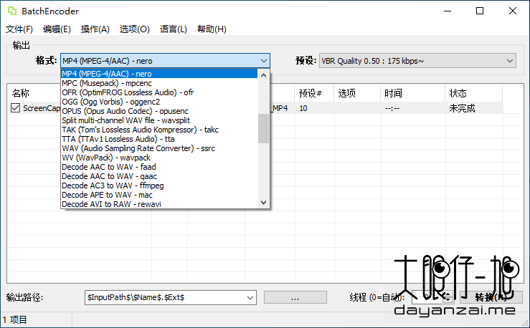Image resolution: width=530 pixels, height=328 pixels.
Task: Open the 选项(O) menu
Action: point(135,29)
